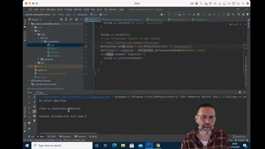Image resolution: width=265 pixels, height=149 pixels.
Task: Switch to the Author.java editor tab
Action: pos(200,19)
